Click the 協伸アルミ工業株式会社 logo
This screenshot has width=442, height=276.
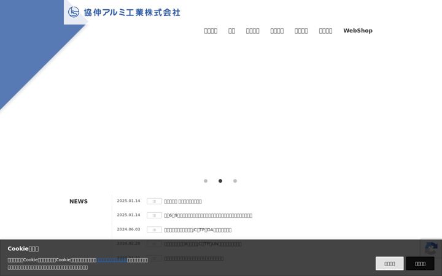click(124, 12)
